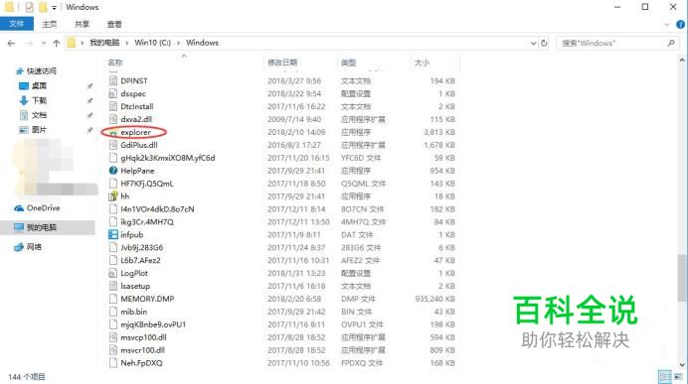Click the pin icon beside 文档
The height and width of the screenshot is (384, 688).
coord(89,115)
